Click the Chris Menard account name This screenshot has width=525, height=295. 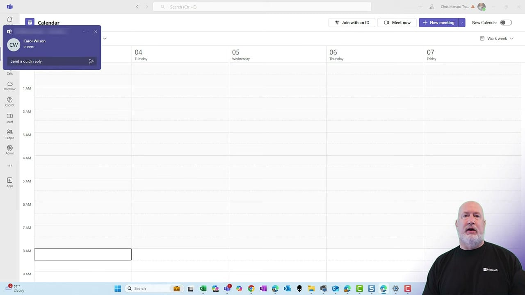tap(454, 7)
